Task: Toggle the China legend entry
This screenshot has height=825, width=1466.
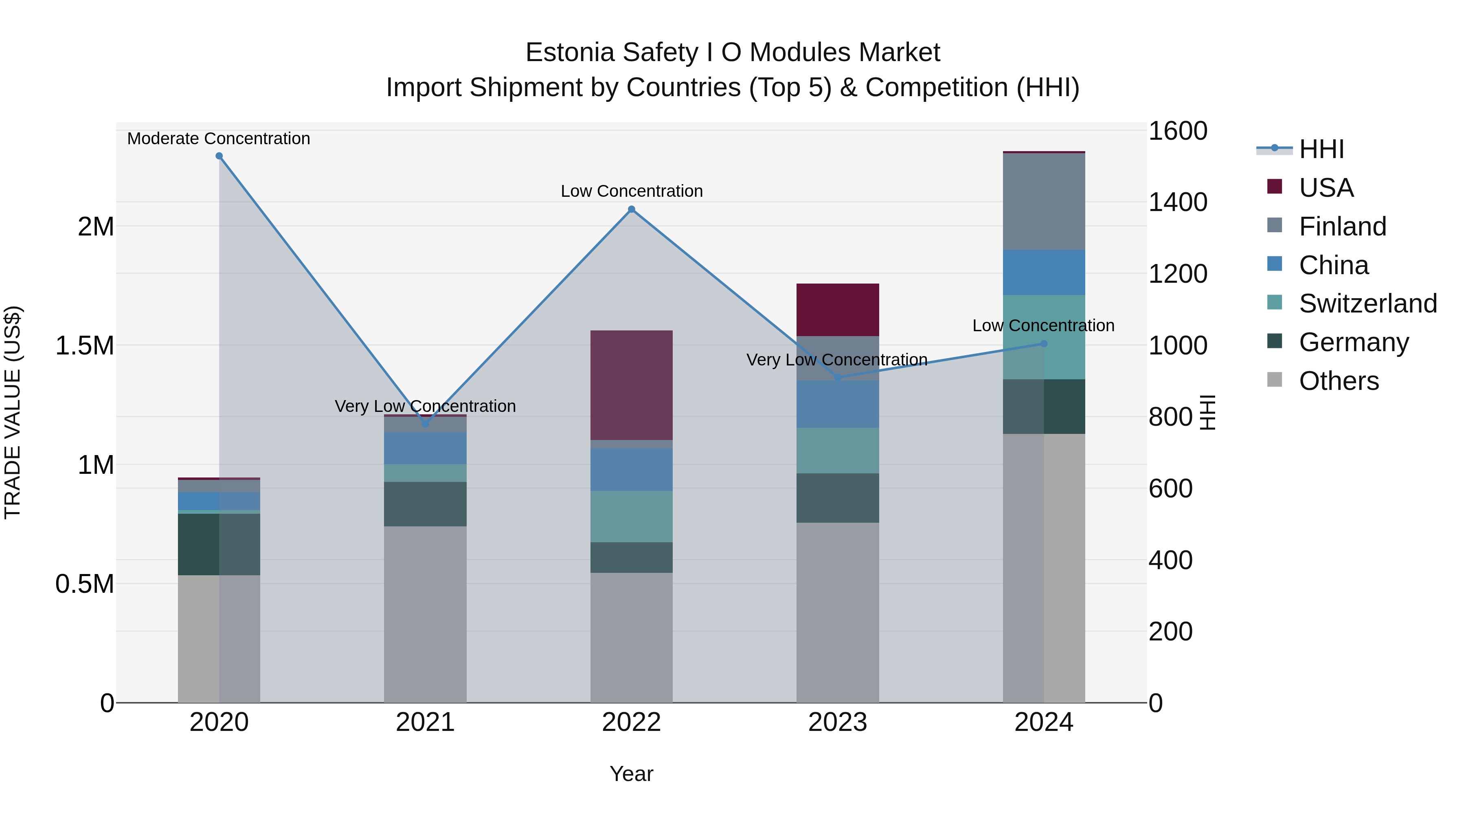Action: (x=1317, y=265)
